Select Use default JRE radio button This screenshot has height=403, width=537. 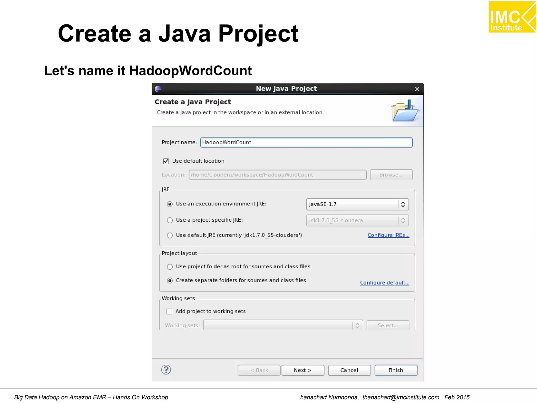[170, 235]
